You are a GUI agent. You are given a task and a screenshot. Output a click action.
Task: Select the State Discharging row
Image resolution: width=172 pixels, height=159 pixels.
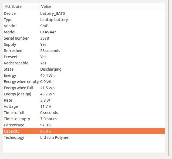click(84, 69)
